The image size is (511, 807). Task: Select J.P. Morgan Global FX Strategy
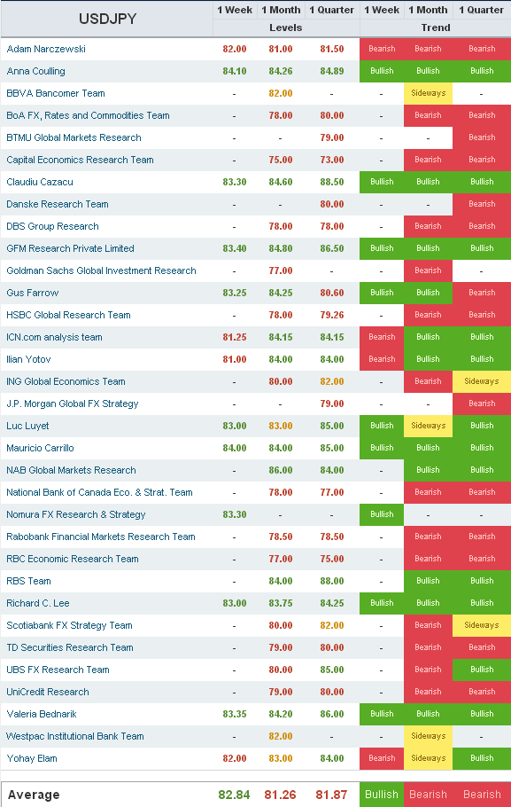click(x=73, y=403)
